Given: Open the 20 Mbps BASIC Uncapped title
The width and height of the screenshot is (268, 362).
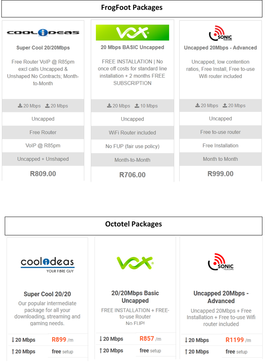Looking at the screenshot, I should pos(132,48).
